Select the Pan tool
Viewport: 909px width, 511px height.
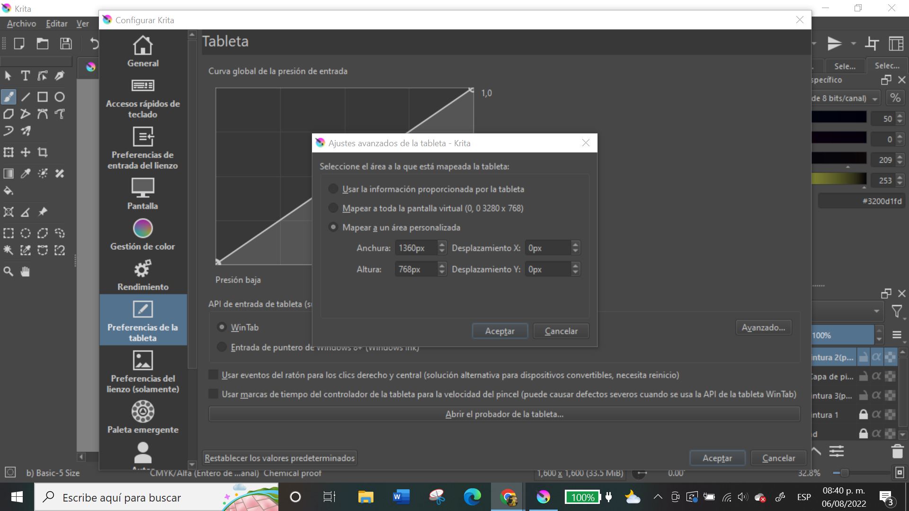(25, 272)
